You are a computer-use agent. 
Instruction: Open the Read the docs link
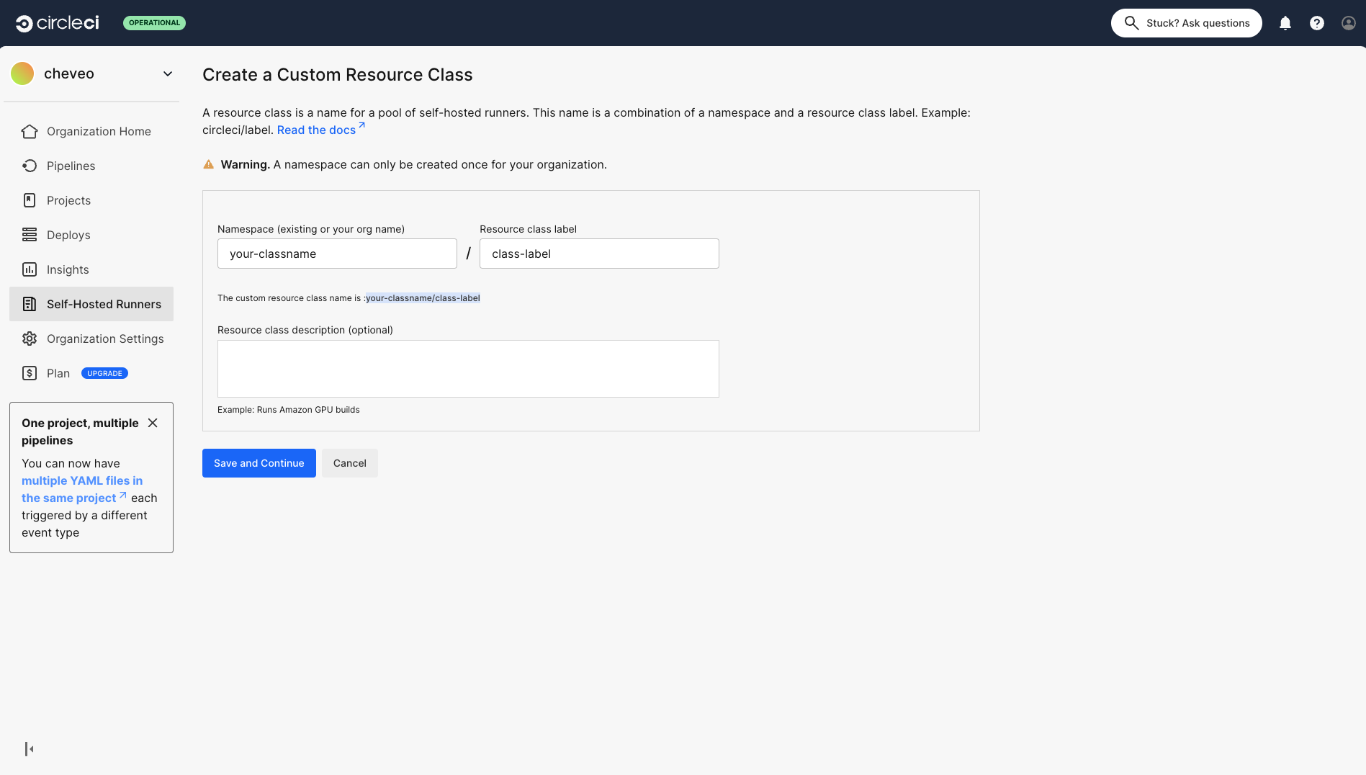(x=316, y=130)
